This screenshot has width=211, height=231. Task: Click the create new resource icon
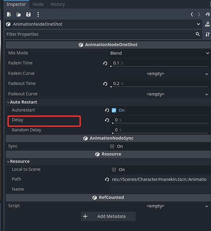click(x=9, y=14)
